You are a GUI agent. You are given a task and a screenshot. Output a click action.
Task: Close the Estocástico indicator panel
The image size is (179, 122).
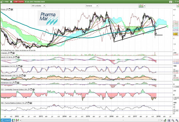(x=21, y=66)
